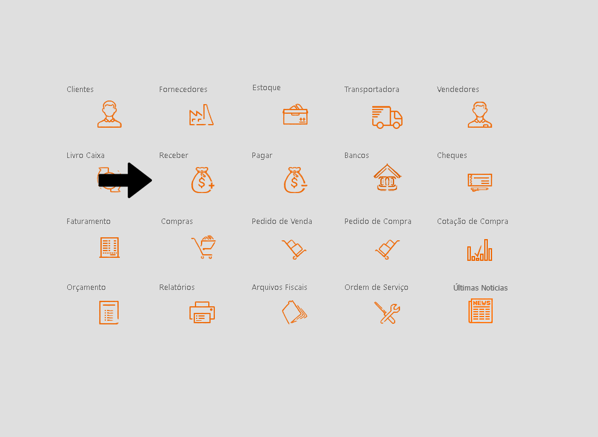The image size is (598, 437).
Task: Click the Cotação de Compra chart icon
Action: (480, 250)
